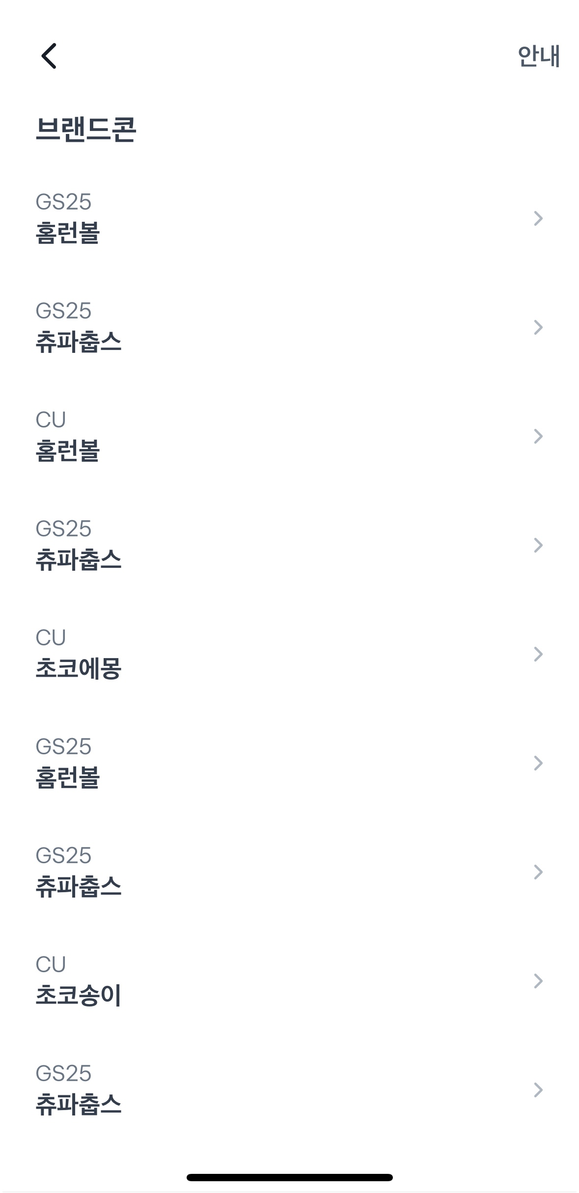579x1193 pixels.
Task: Tap the back arrow icon
Action: coord(49,55)
